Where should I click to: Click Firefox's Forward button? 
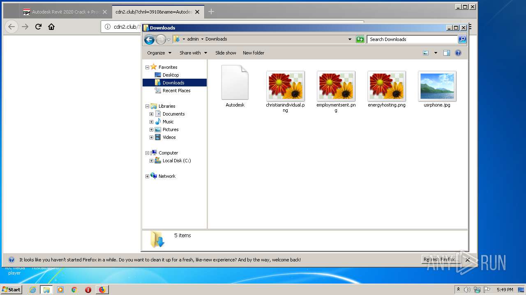pyautogui.click(x=25, y=27)
